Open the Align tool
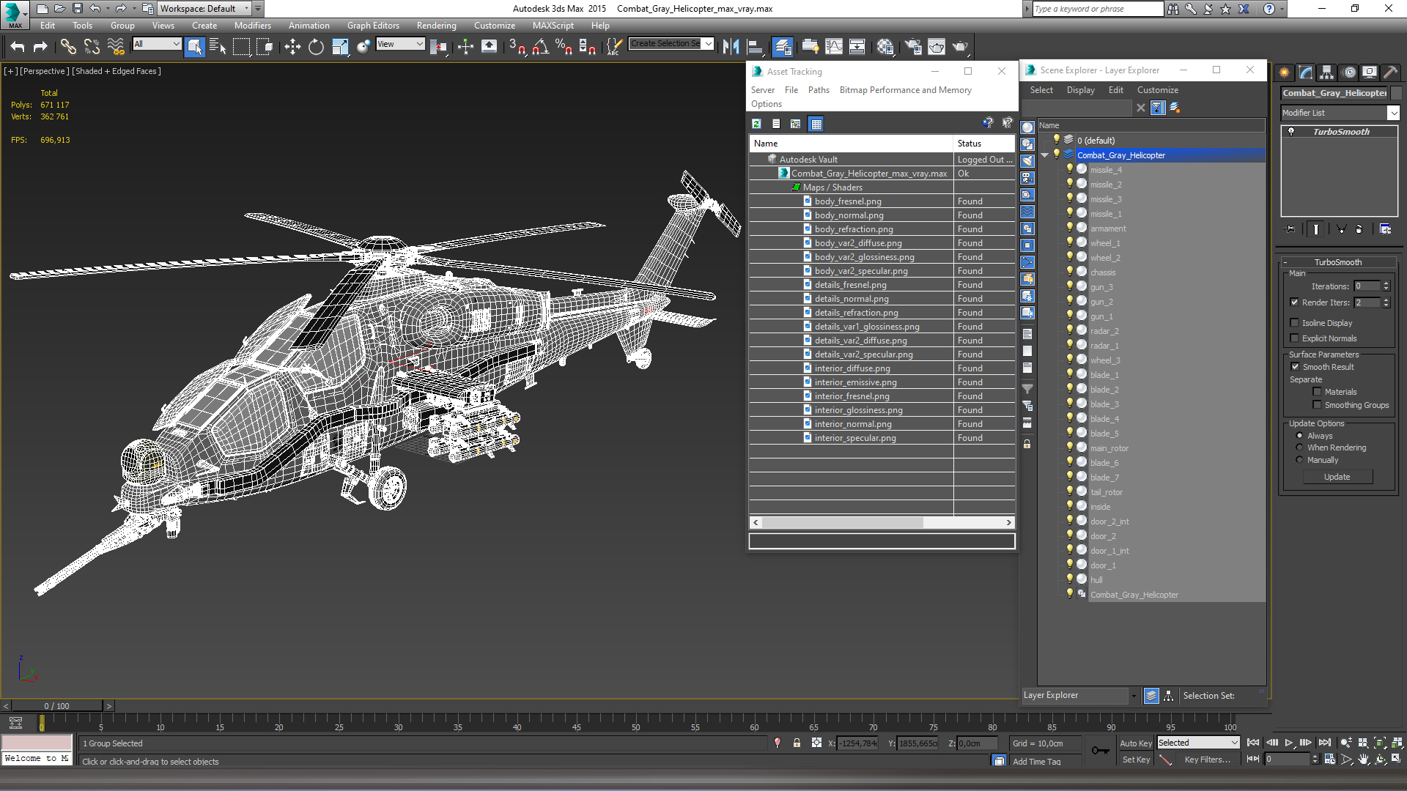 click(754, 47)
